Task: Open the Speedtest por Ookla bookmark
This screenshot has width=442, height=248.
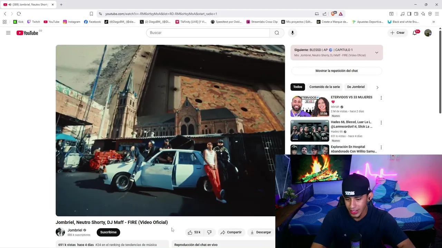Action: pos(226,22)
